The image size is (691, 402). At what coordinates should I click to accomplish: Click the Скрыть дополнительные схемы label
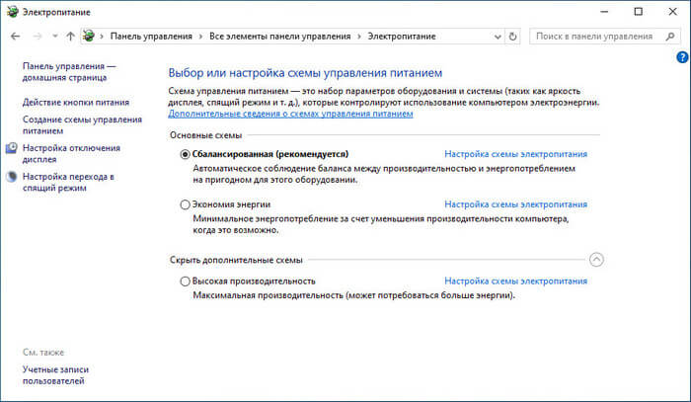236,260
